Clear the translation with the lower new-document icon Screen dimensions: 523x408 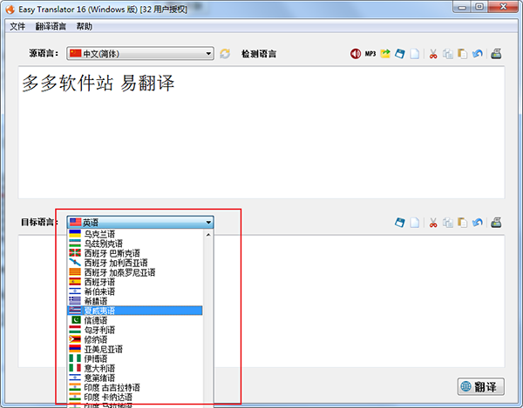415,223
